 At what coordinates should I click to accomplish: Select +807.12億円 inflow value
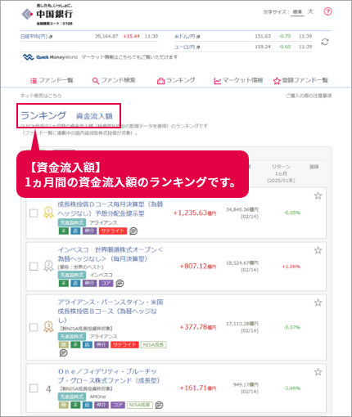pyautogui.click(x=198, y=267)
